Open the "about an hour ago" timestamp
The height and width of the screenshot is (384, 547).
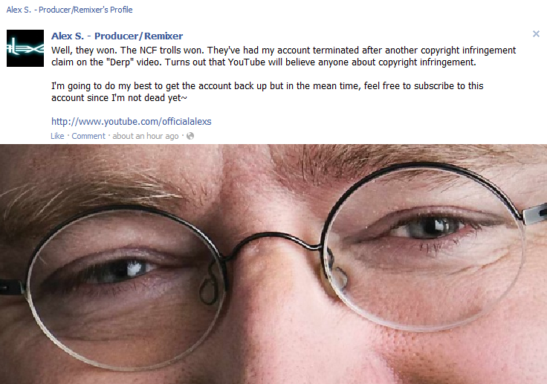point(146,136)
